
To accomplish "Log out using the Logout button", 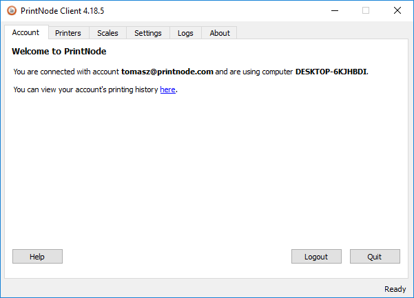I will click(316, 256).
